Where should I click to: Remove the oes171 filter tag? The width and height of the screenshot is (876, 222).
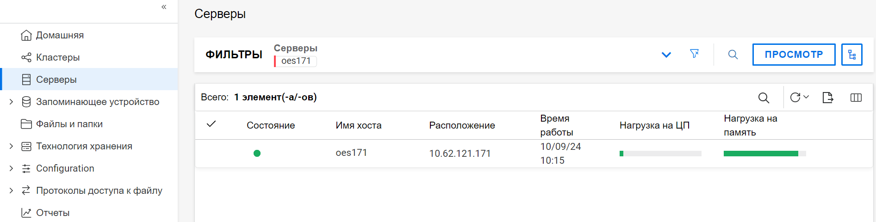tap(296, 61)
